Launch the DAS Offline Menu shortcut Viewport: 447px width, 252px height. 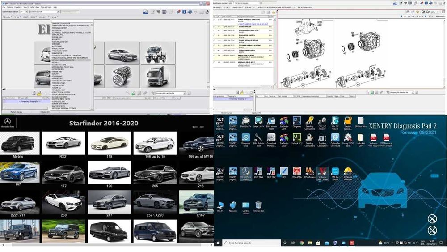coord(246,174)
